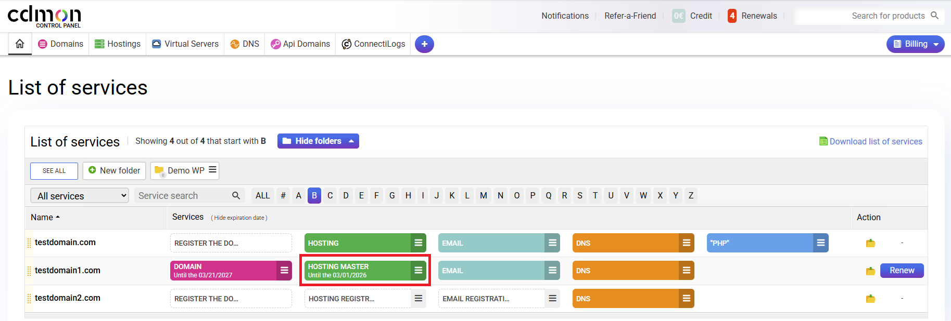Click the search magnifier in Service search
Viewport: 951px width, 321px height.
(236, 195)
